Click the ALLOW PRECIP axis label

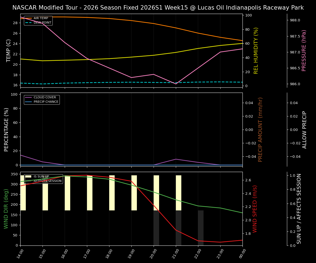[304, 129]
